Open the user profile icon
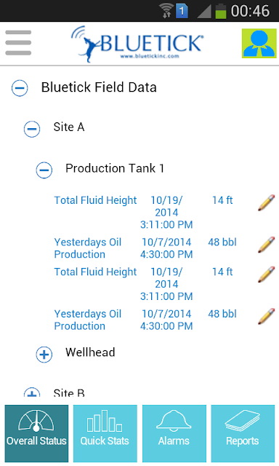The height and width of the screenshot is (466, 279). [259, 43]
